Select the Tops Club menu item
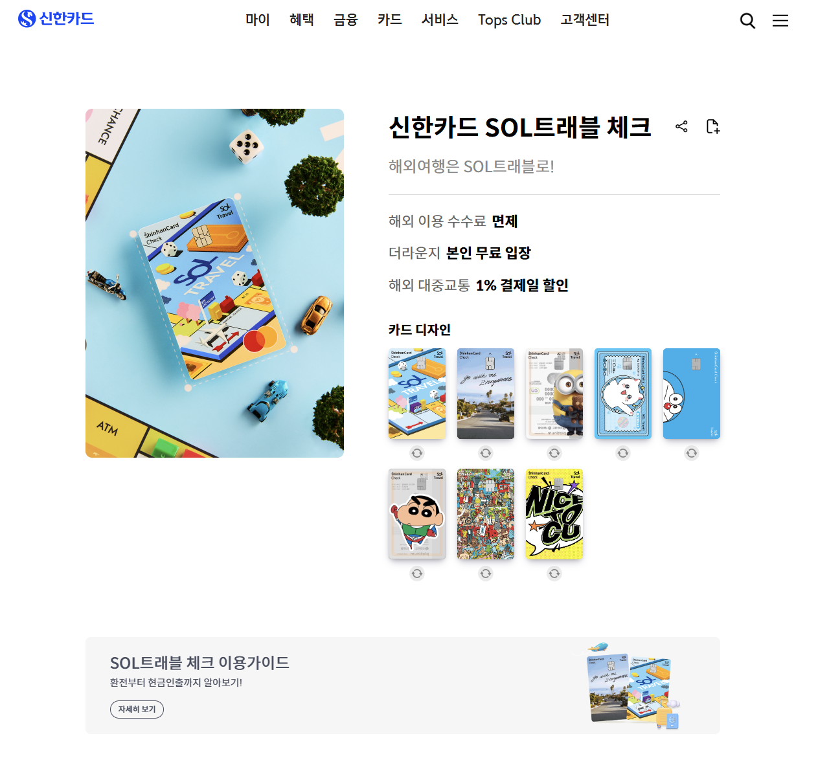Viewport: 829px width, 782px height. click(510, 20)
